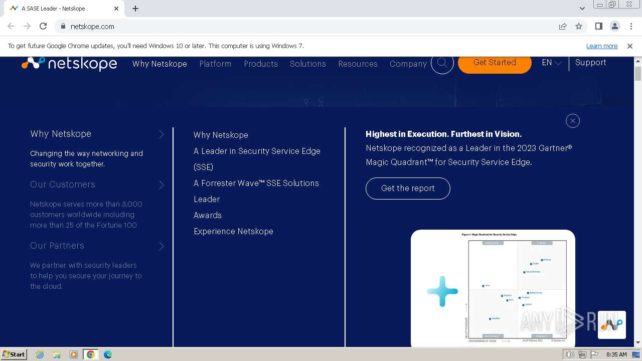642x361 pixels.
Task: Close the mega menu with X circle
Action: click(x=572, y=121)
